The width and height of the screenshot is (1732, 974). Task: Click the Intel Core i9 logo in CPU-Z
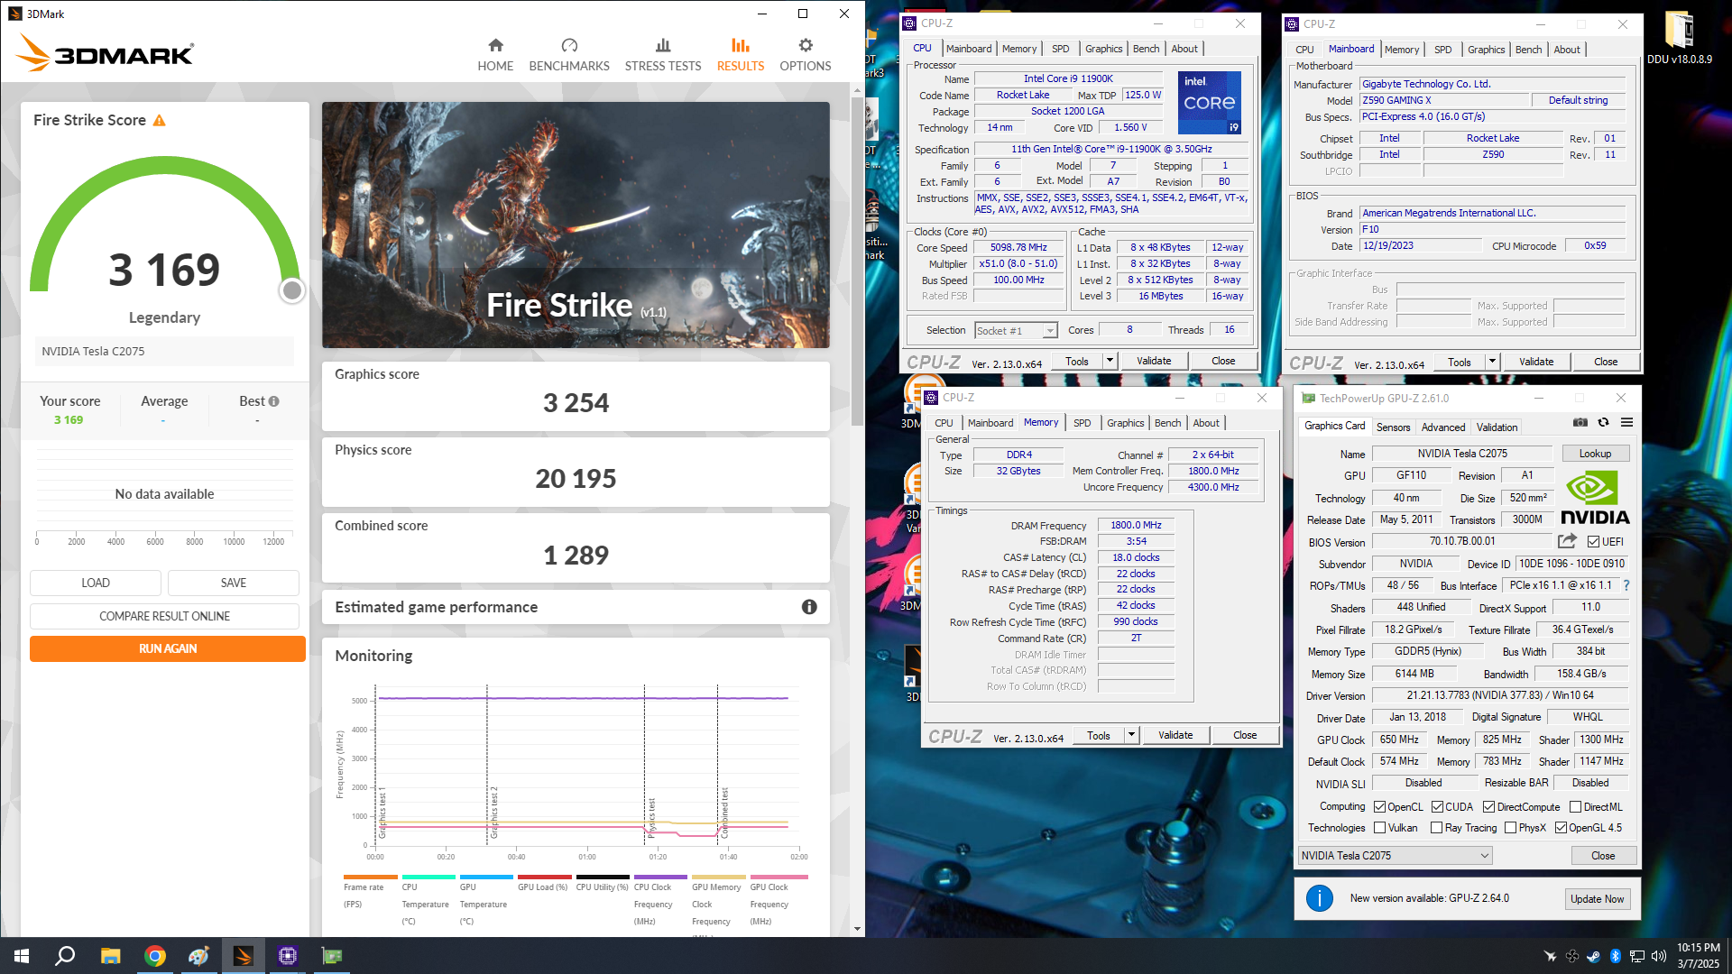tap(1210, 103)
